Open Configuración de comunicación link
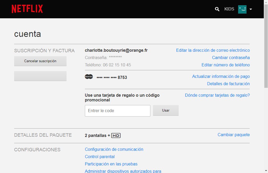Viewport: 268px width, 173px height. [114, 149]
